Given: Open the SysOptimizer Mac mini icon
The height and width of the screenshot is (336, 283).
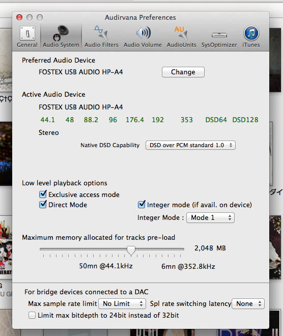Looking at the screenshot, I should [219, 35].
